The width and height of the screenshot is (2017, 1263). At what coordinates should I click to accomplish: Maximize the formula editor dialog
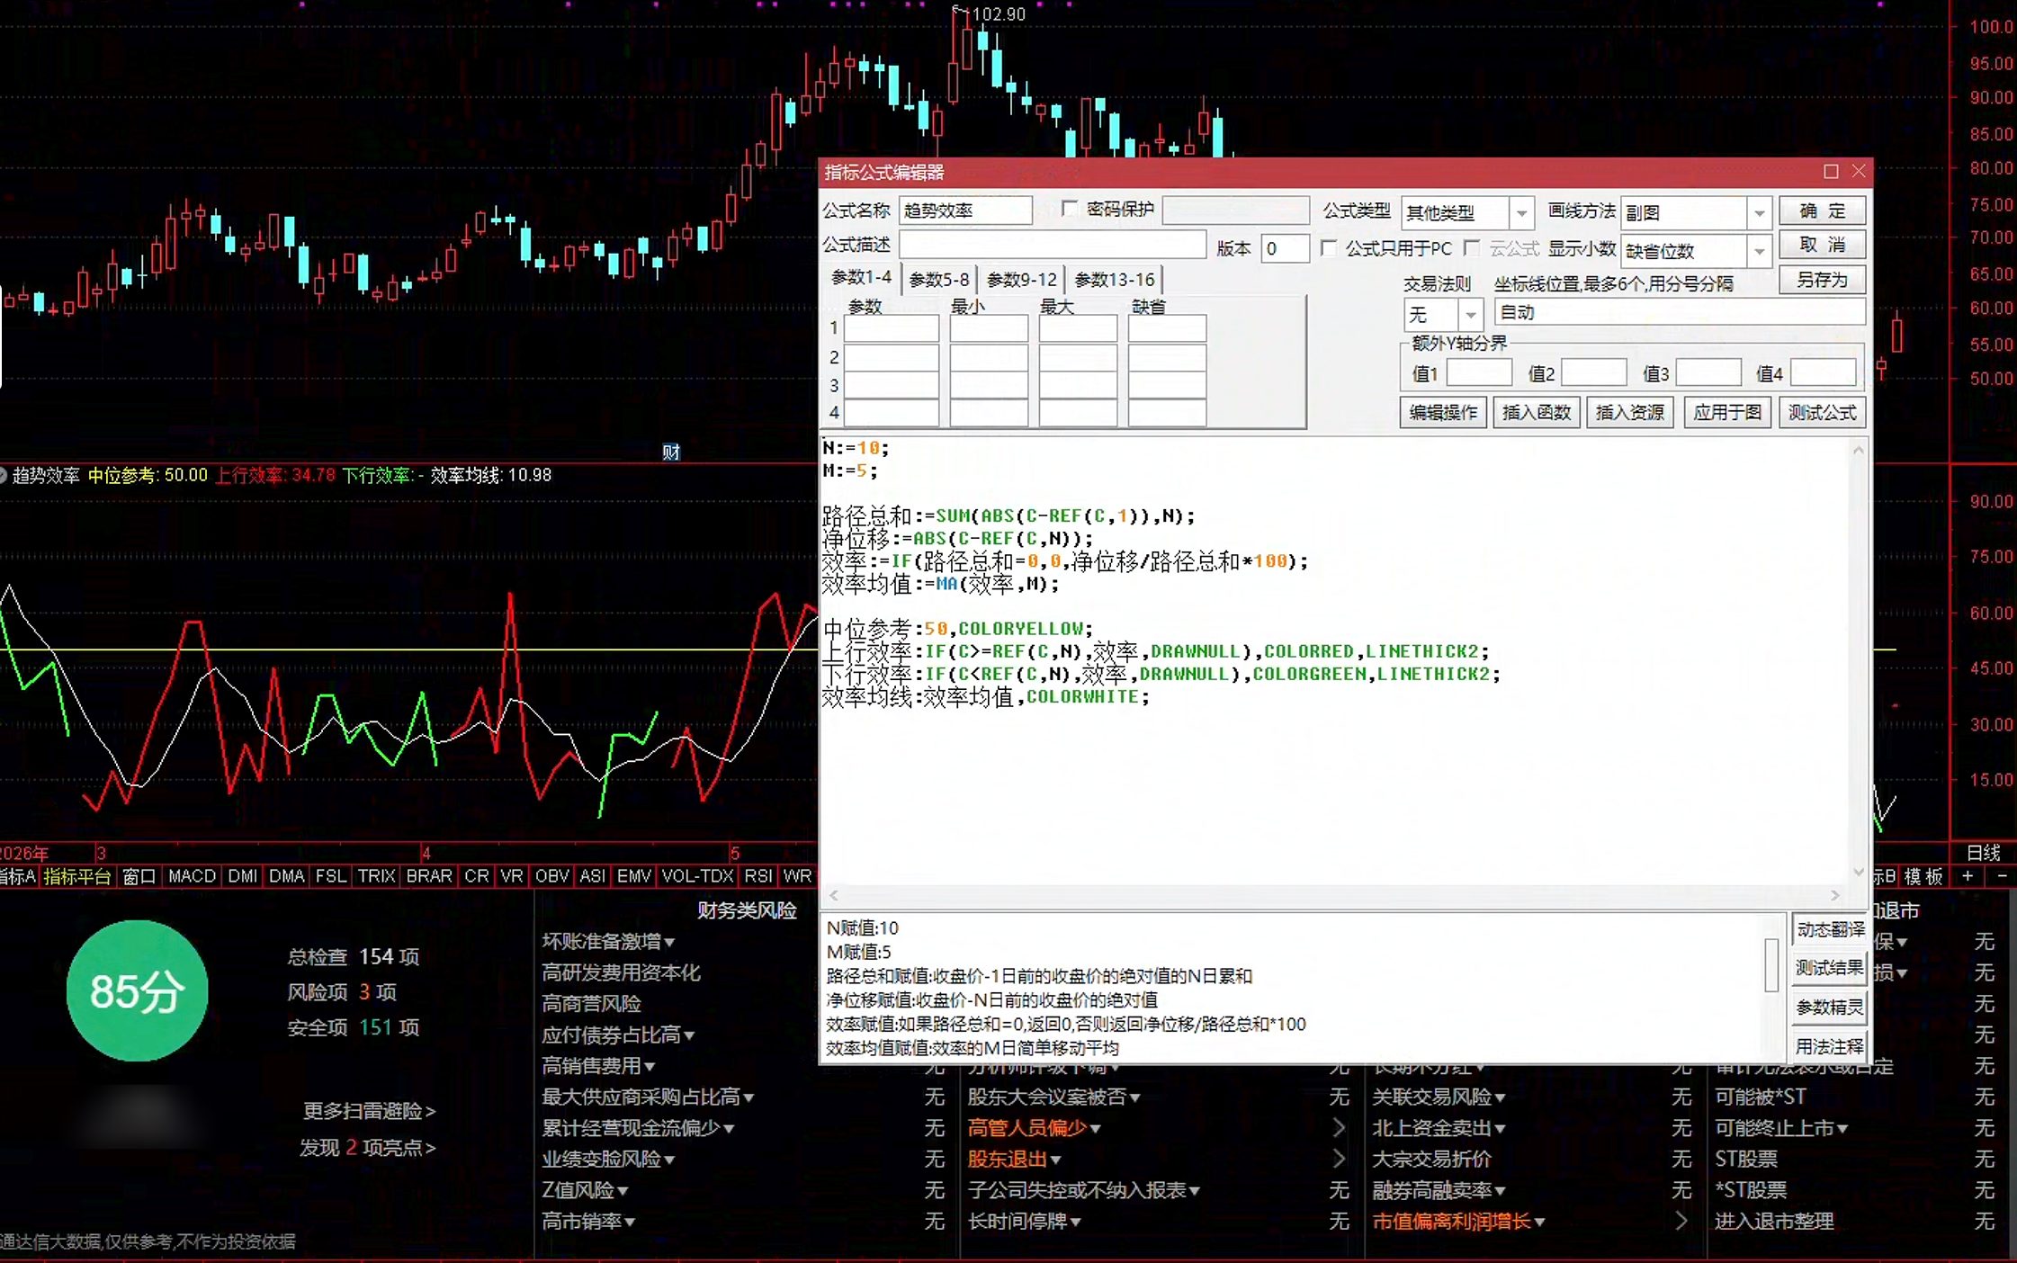1831,171
